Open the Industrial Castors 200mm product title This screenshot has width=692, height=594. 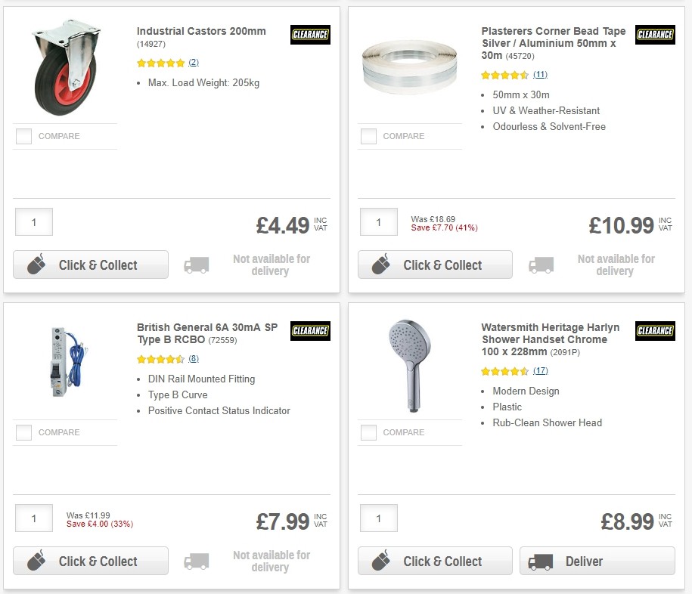click(200, 31)
